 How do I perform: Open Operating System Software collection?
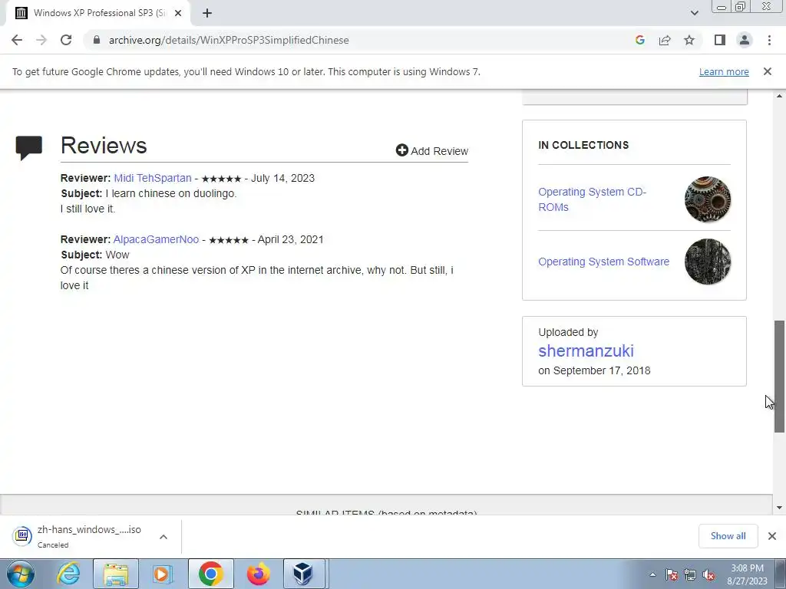[x=603, y=262]
